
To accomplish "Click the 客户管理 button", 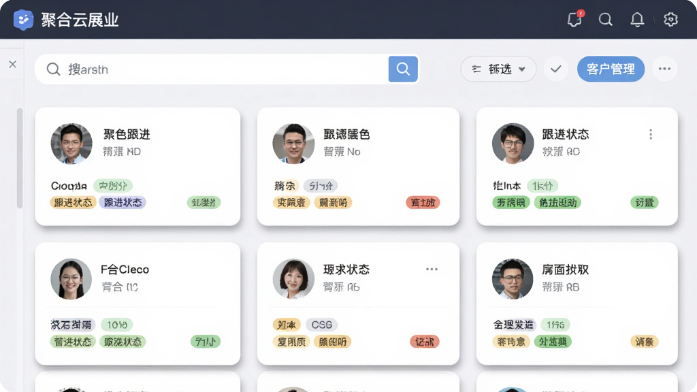I will 611,69.
